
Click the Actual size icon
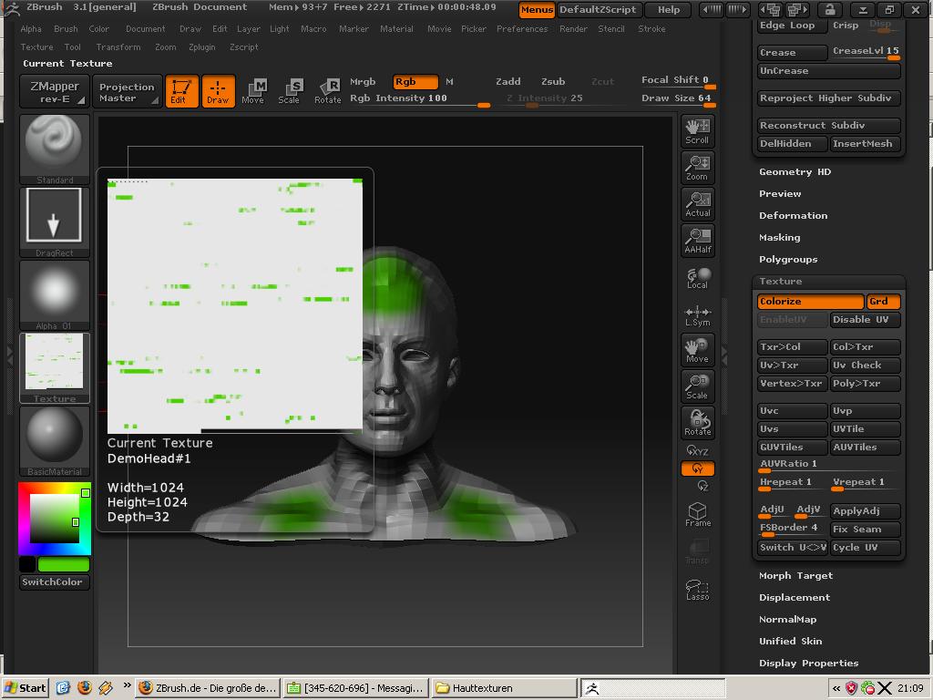697,203
